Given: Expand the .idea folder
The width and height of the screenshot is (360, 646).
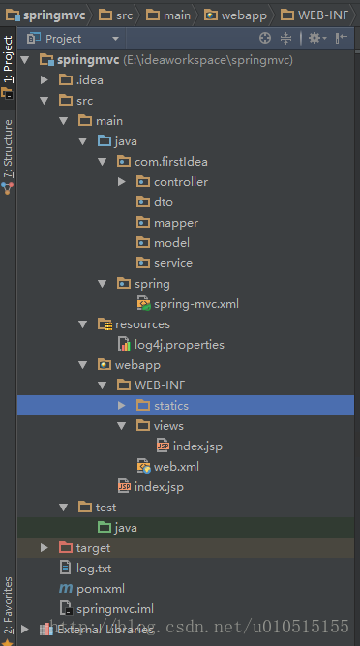Looking at the screenshot, I should pos(45,80).
